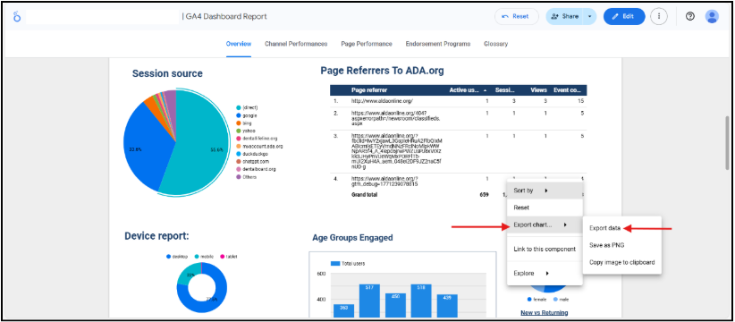This screenshot has width=735, height=322.
Task: Click the Age Groups Engaged heading
Action: tap(352, 238)
